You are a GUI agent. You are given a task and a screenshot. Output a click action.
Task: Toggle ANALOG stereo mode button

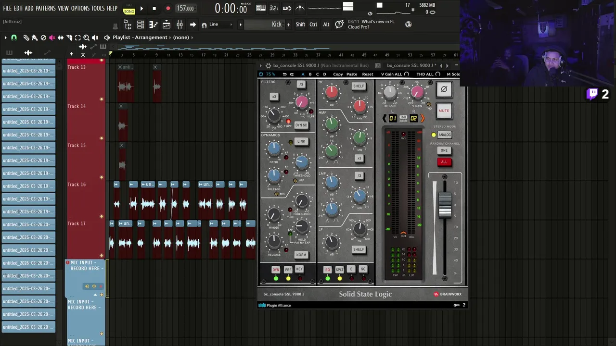pos(445,135)
